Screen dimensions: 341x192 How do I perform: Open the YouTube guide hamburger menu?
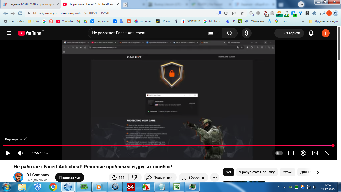[x=9, y=33]
